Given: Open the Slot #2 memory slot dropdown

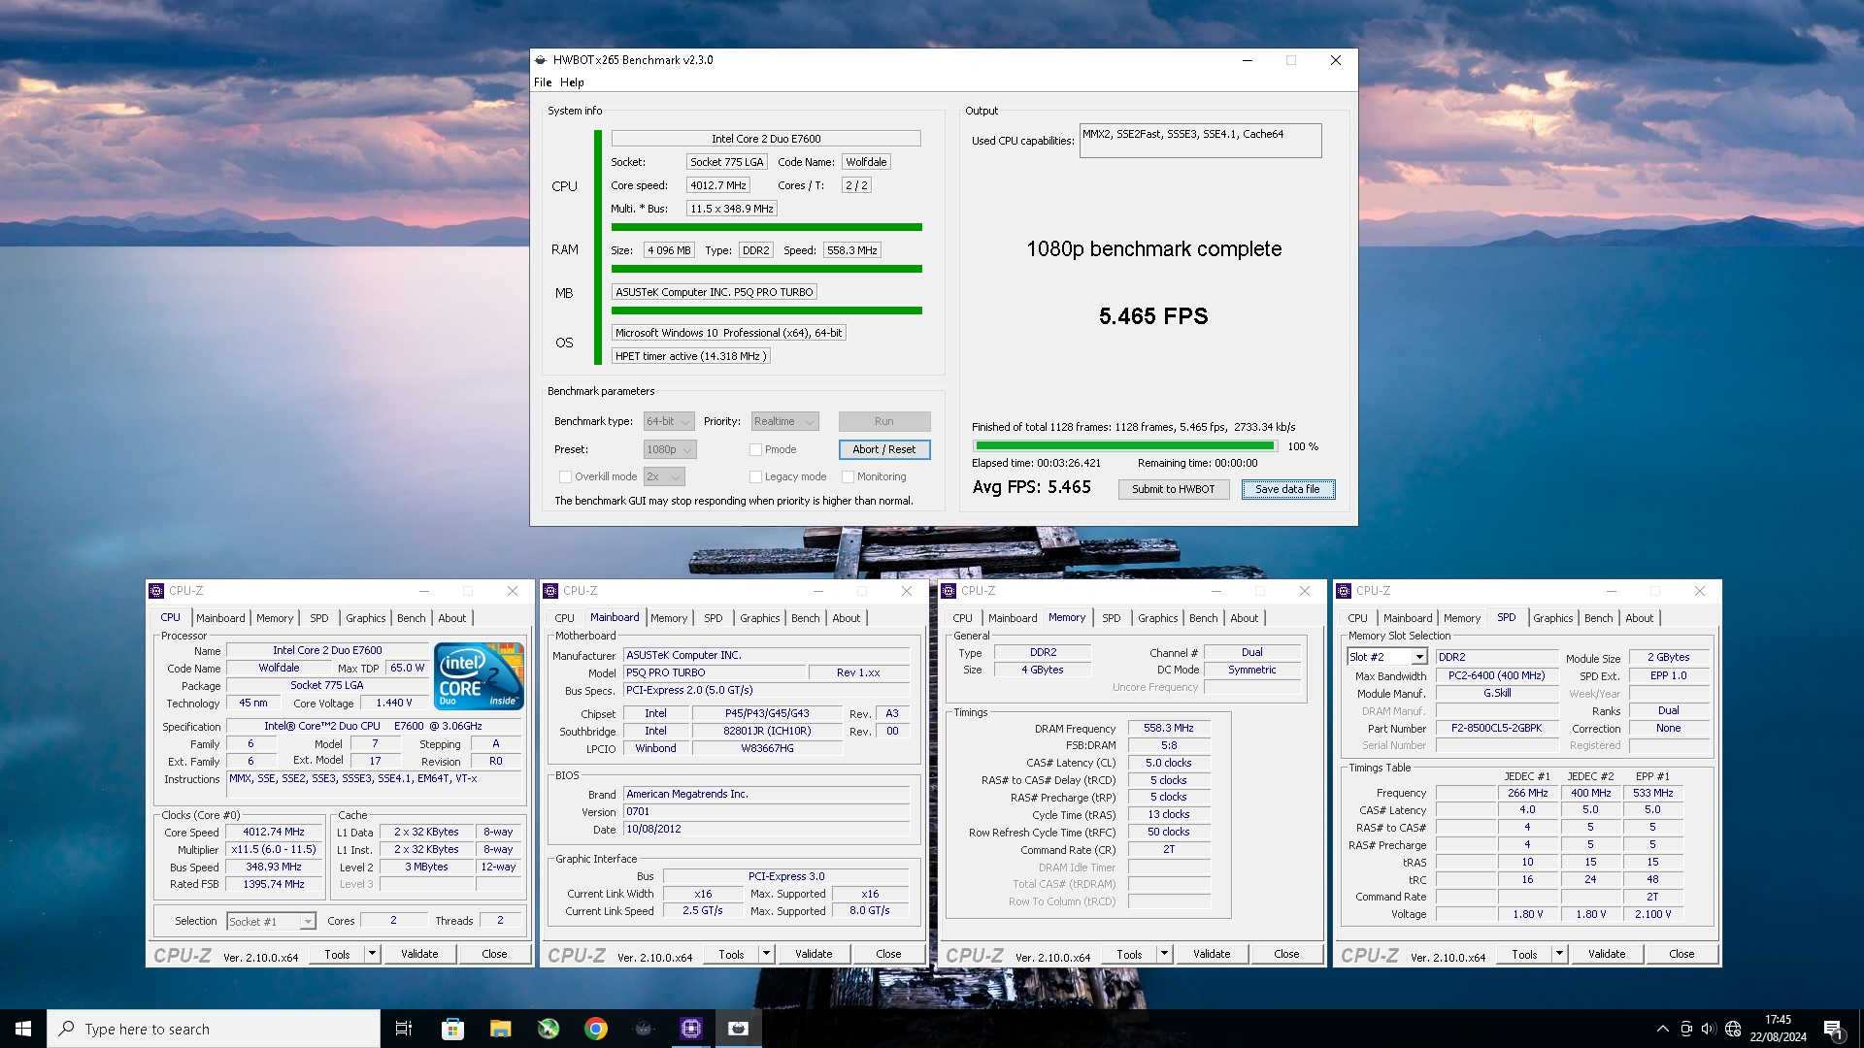Looking at the screenshot, I should [1386, 658].
